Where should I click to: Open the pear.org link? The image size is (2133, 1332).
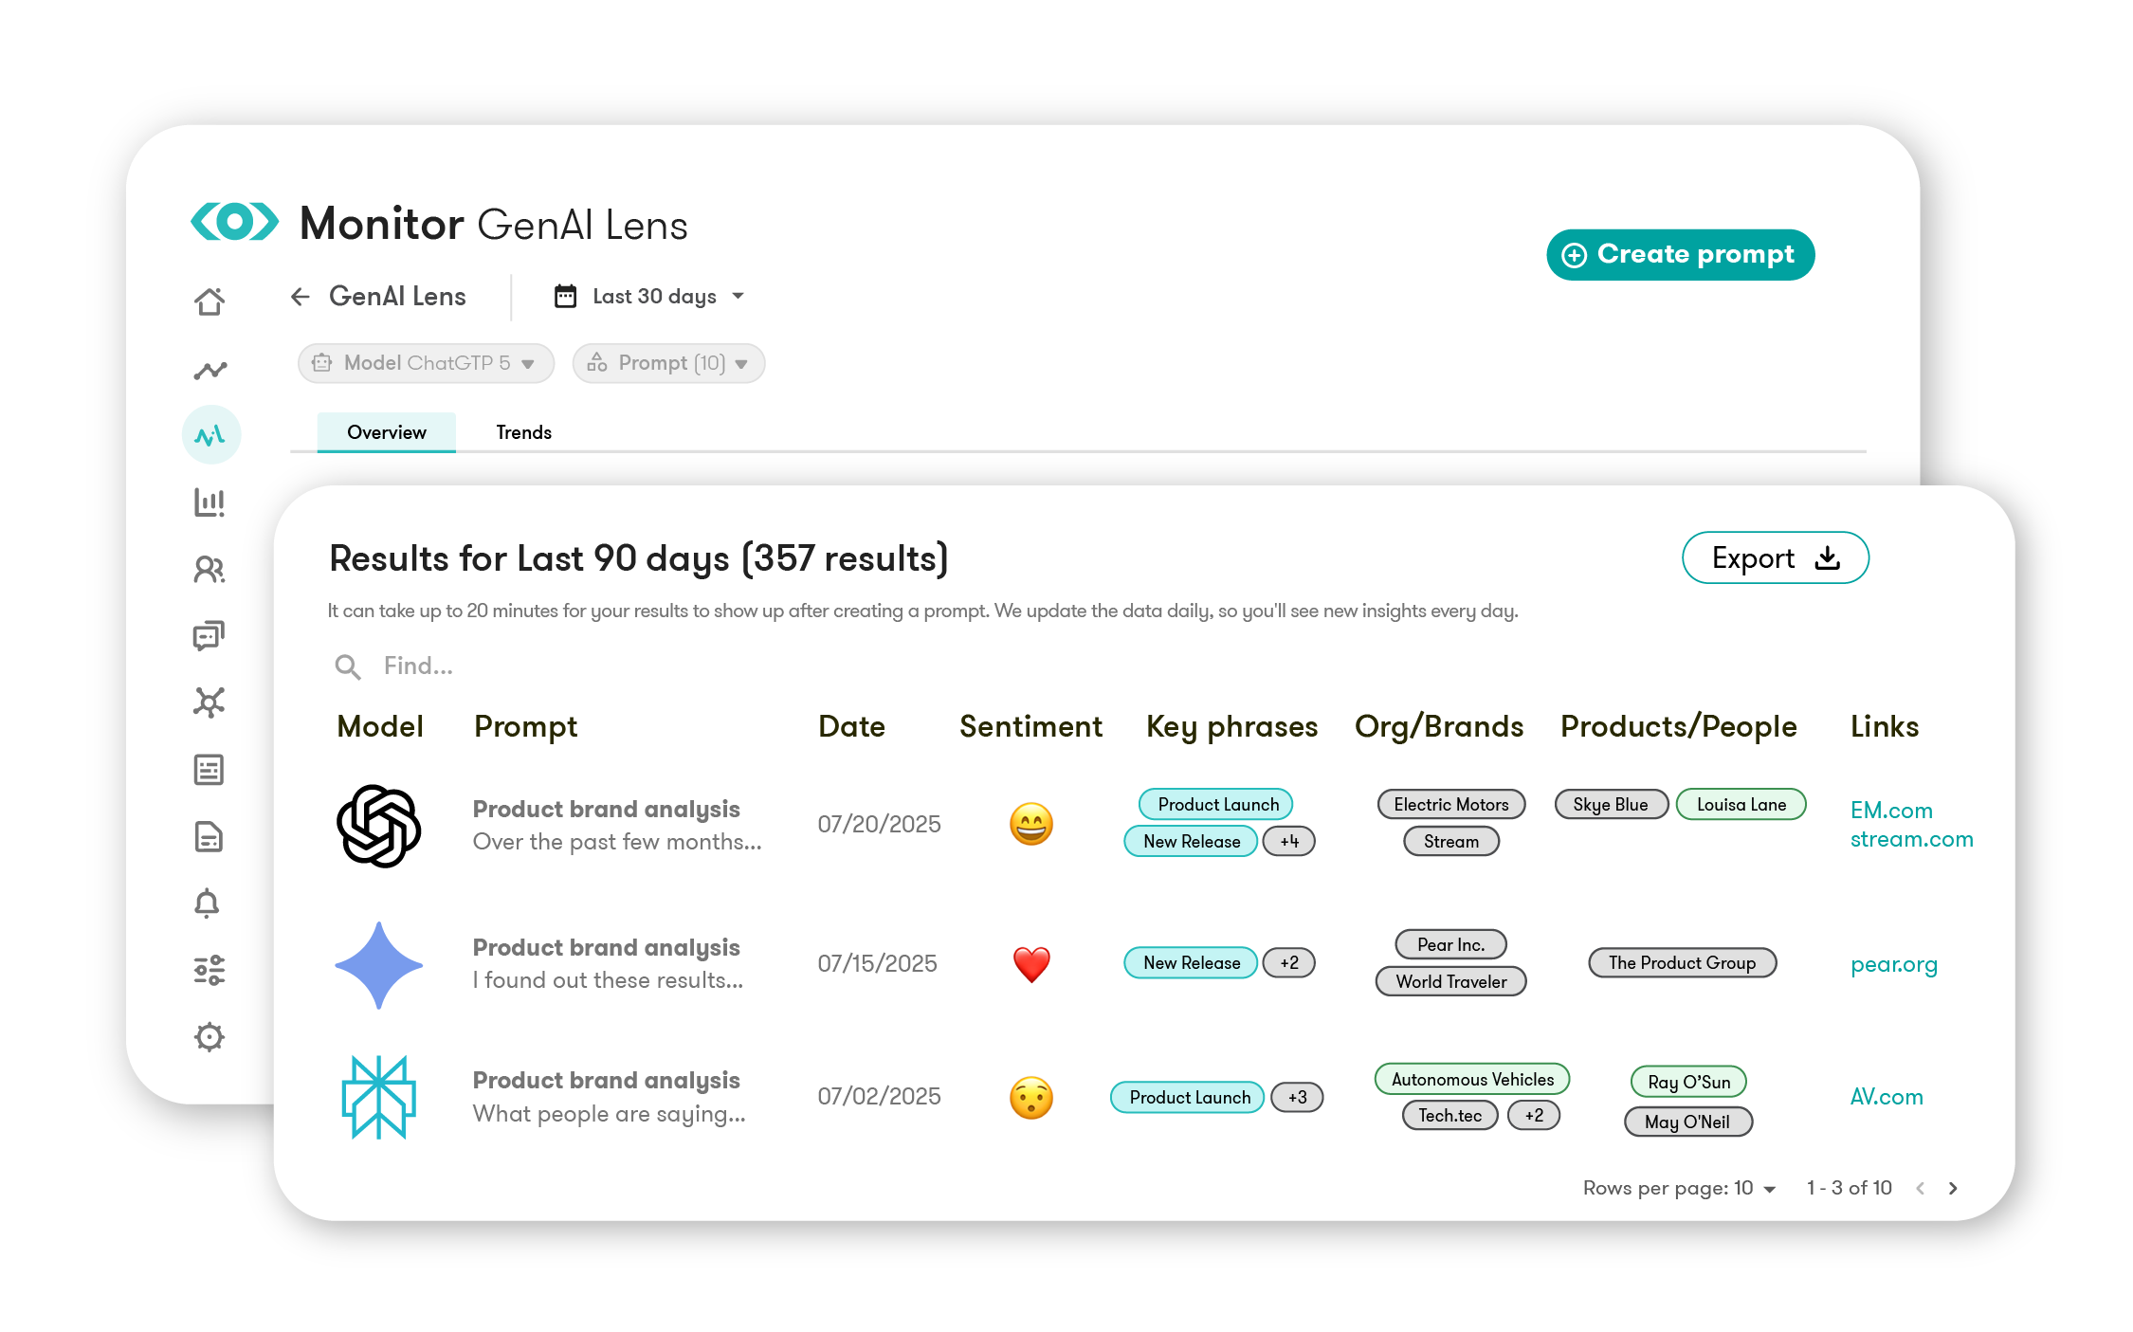point(1893,964)
